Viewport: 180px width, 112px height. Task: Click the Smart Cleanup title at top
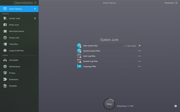[109, 3]
